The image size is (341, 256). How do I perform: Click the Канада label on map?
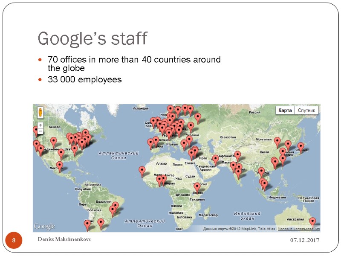point(55,127)
